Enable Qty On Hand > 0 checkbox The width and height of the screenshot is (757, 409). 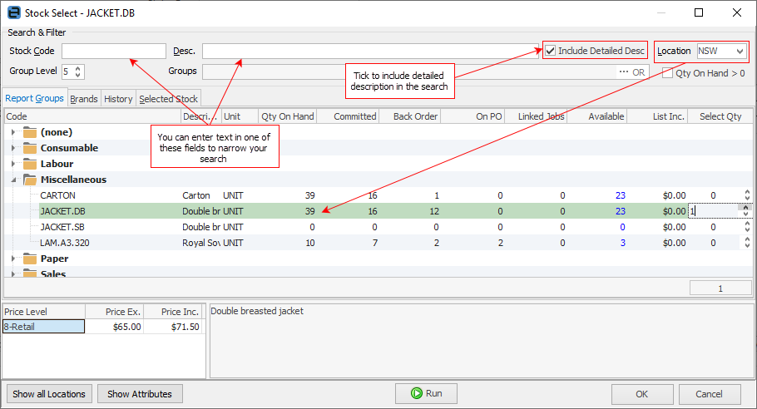point(667,73)
